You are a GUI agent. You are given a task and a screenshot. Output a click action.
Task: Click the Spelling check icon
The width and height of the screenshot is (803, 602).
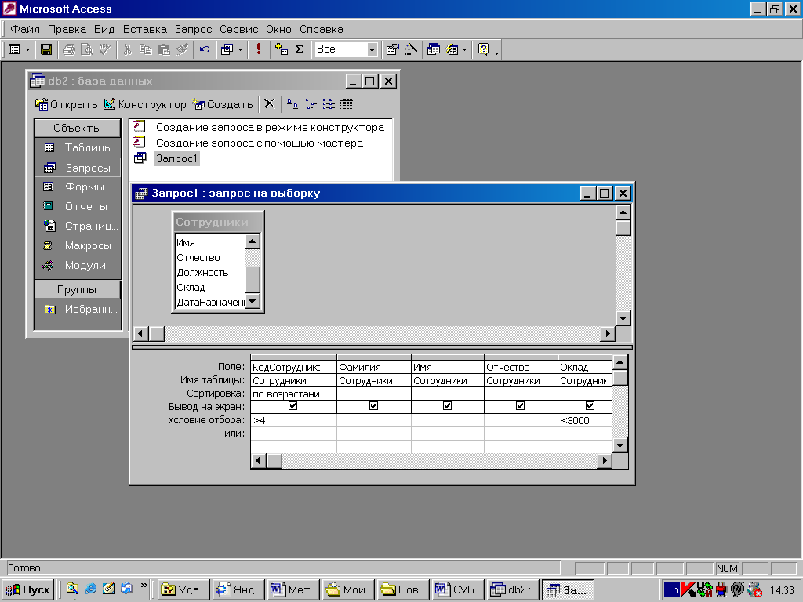pos(105,49)
